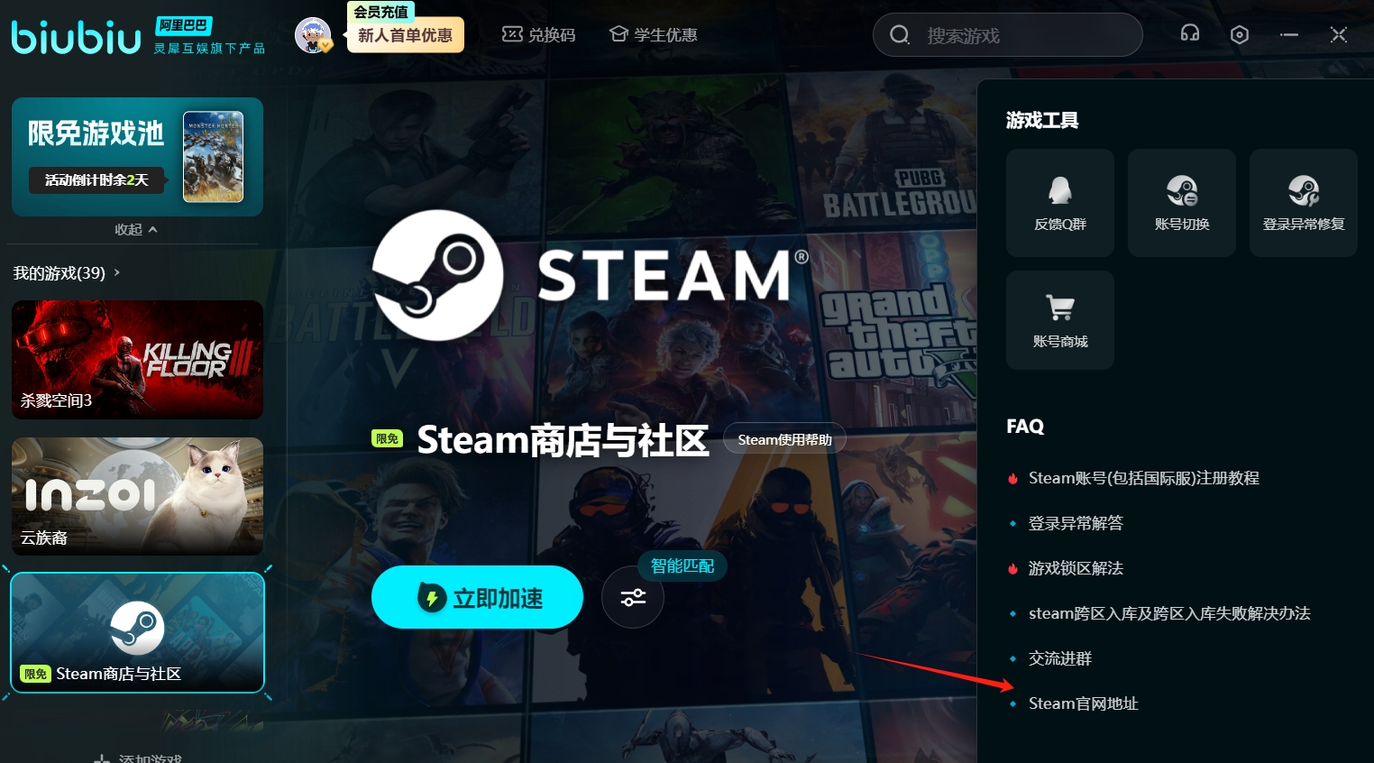Expand 我的游戏(39) list
Viewport: 1374px width, 763px height.
click(67, 272)
